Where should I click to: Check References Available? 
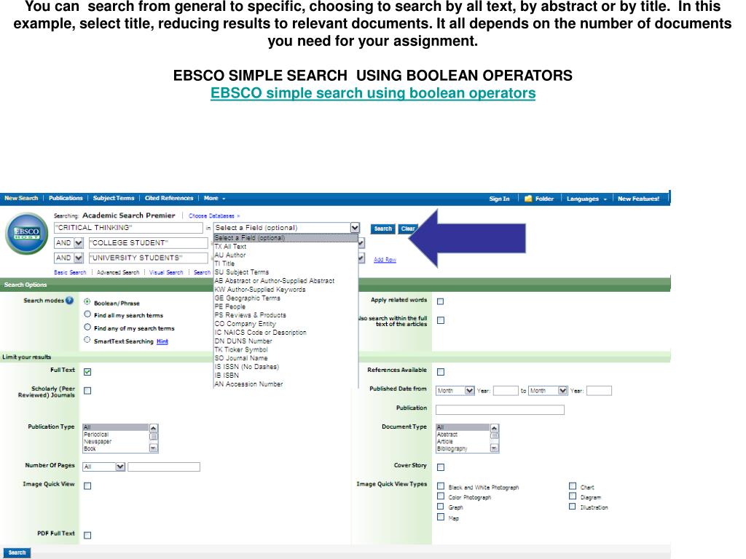[441, 372]
